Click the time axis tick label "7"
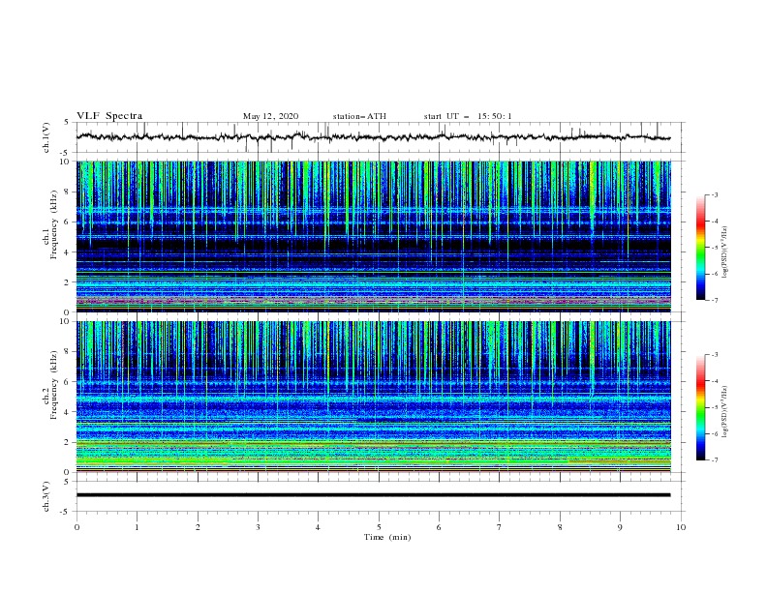This screenshot has width=767, height=592. pyautogui.click(x=500, y=527)
